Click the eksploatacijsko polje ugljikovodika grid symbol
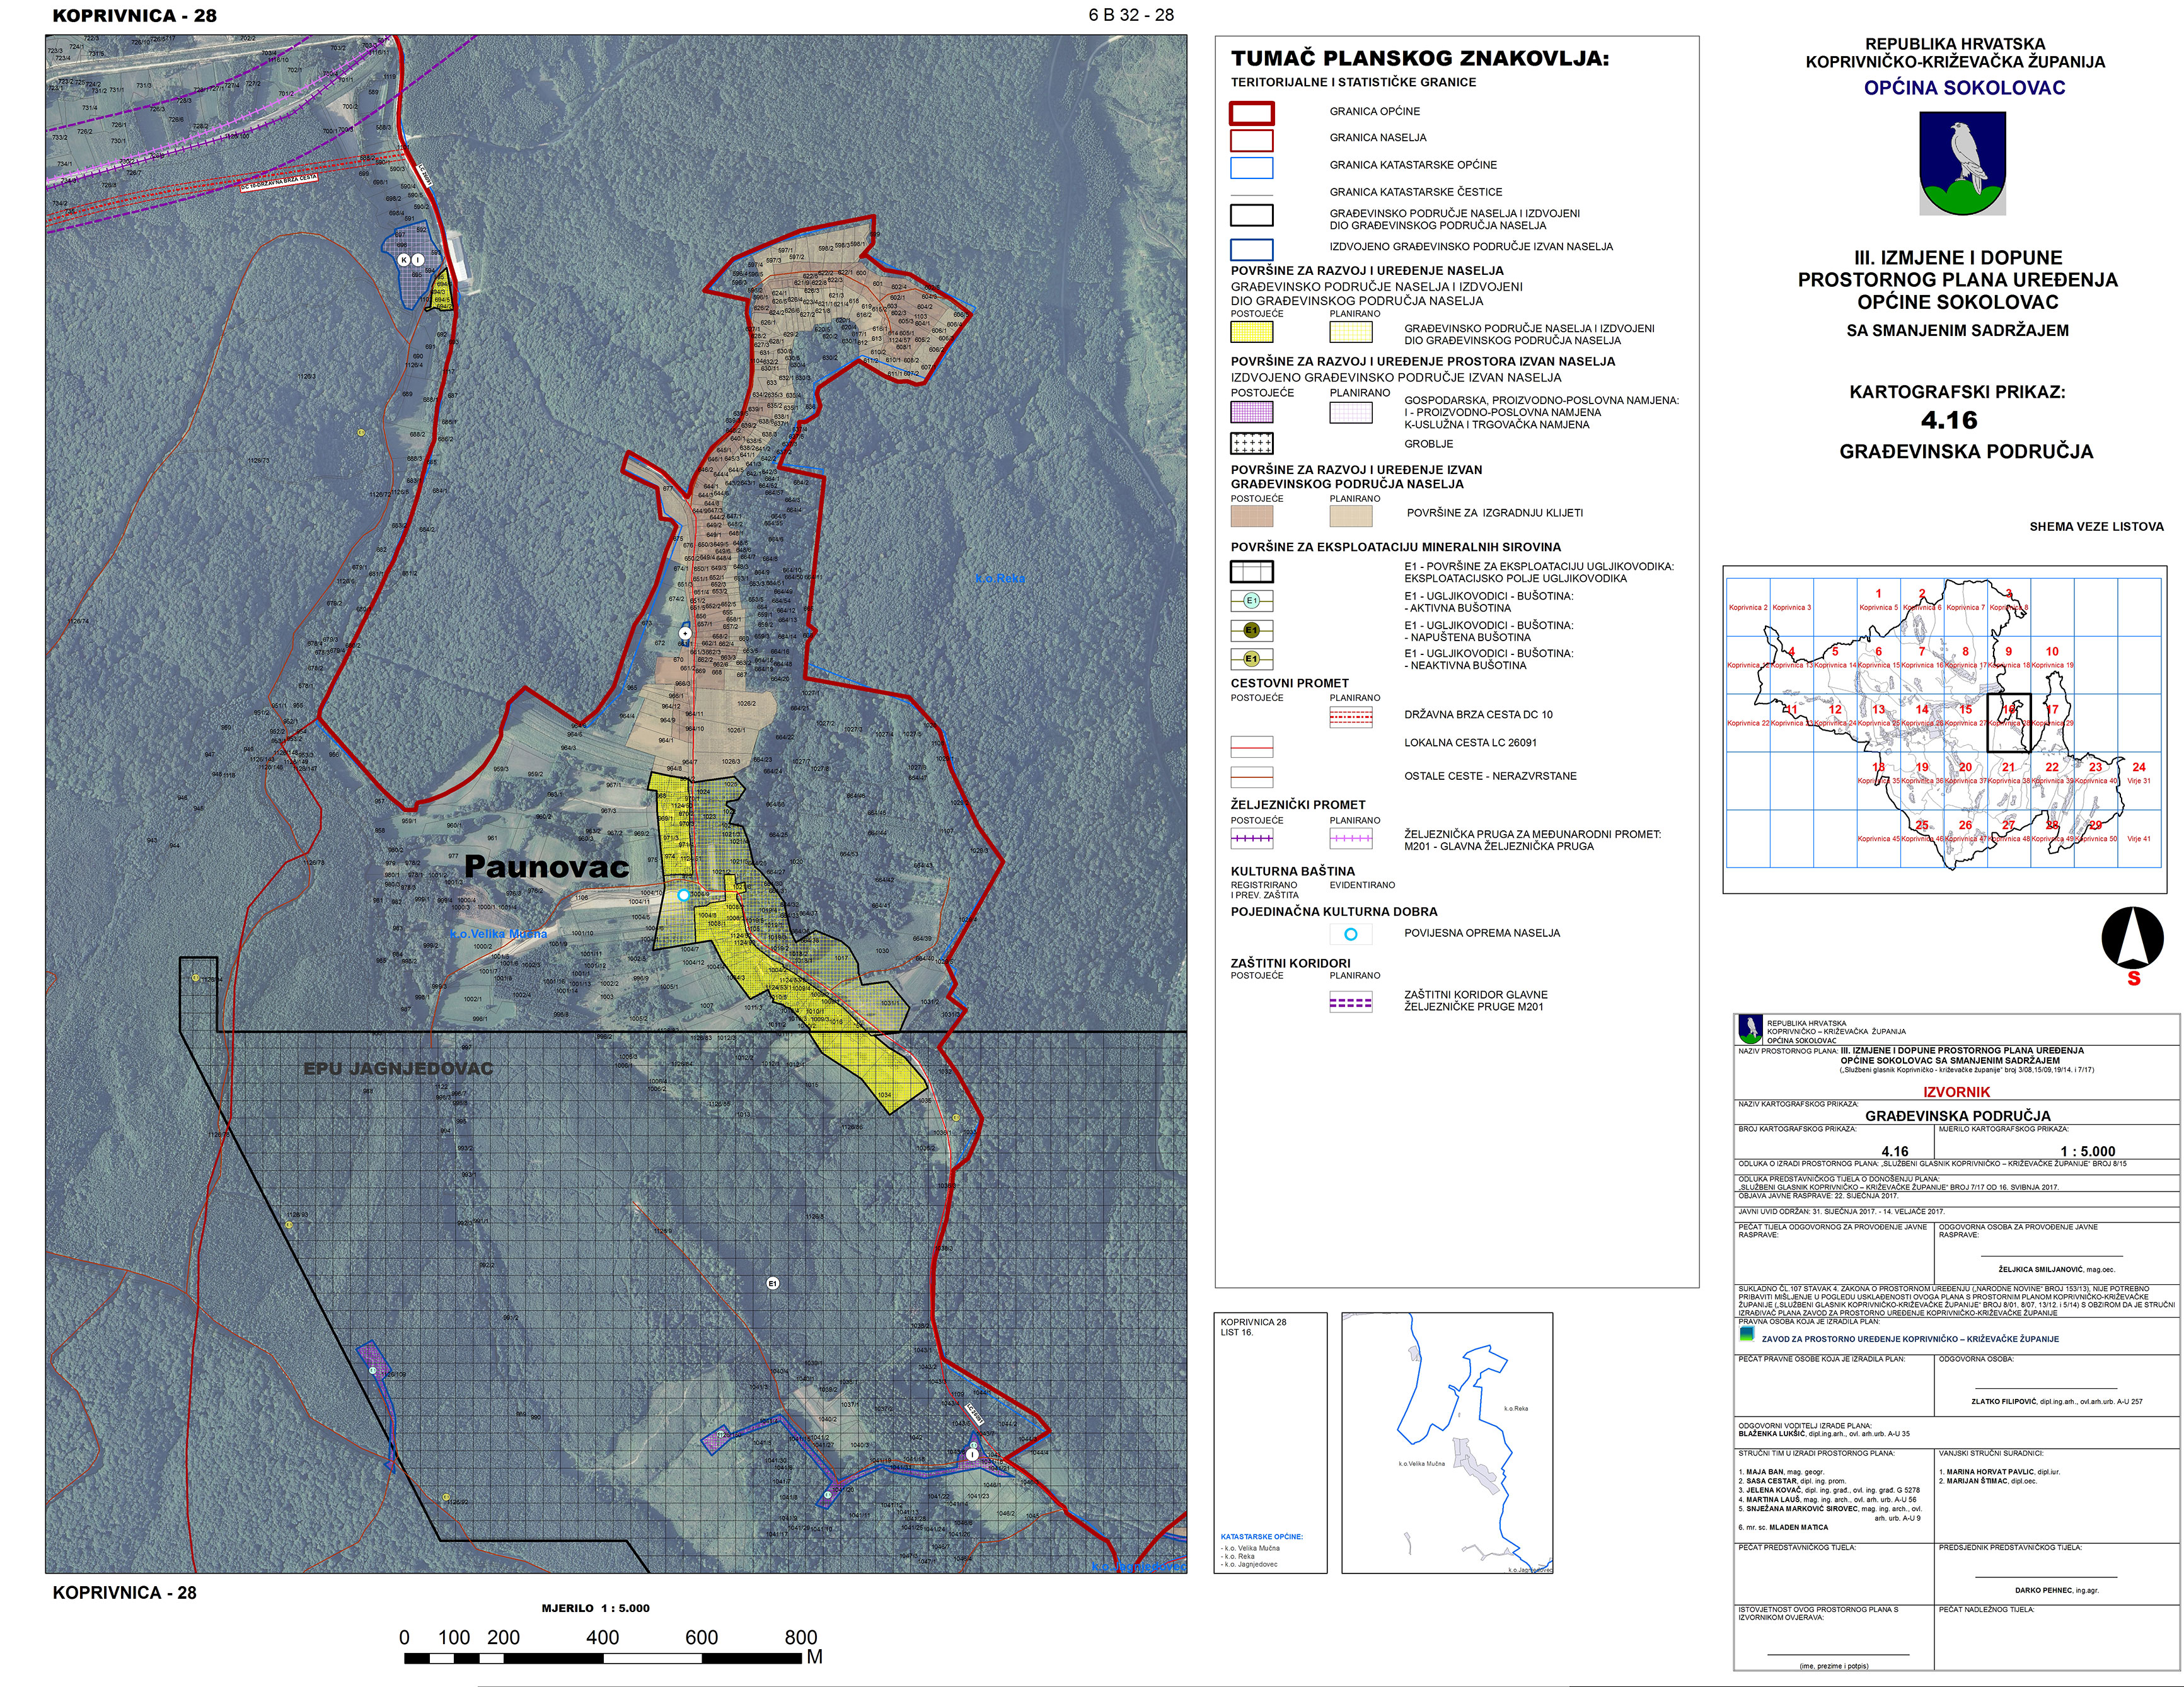The image size is (2184, 1687). pyautogui.click(x=1251, y=571)
